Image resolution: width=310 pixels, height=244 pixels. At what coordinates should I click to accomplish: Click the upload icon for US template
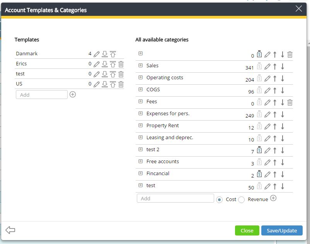(113, 84)
